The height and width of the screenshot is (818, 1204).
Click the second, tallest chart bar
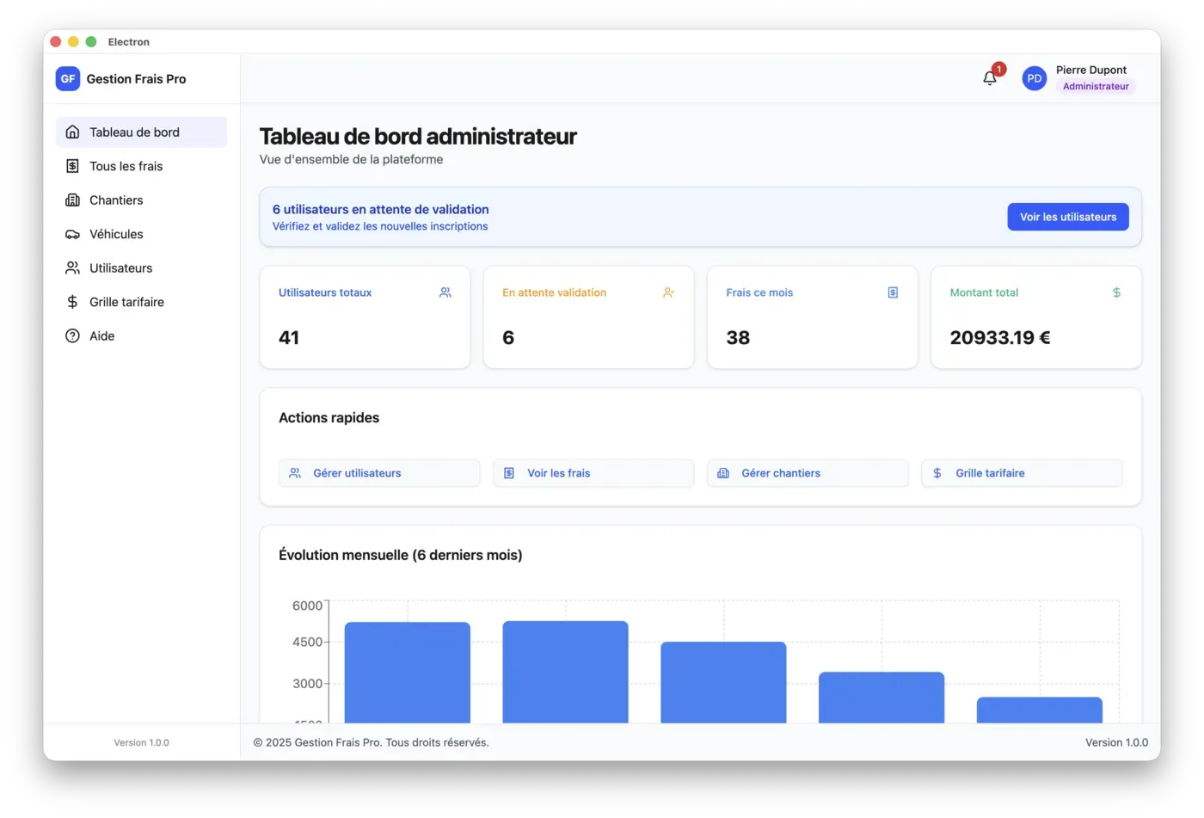pos(565,672)
